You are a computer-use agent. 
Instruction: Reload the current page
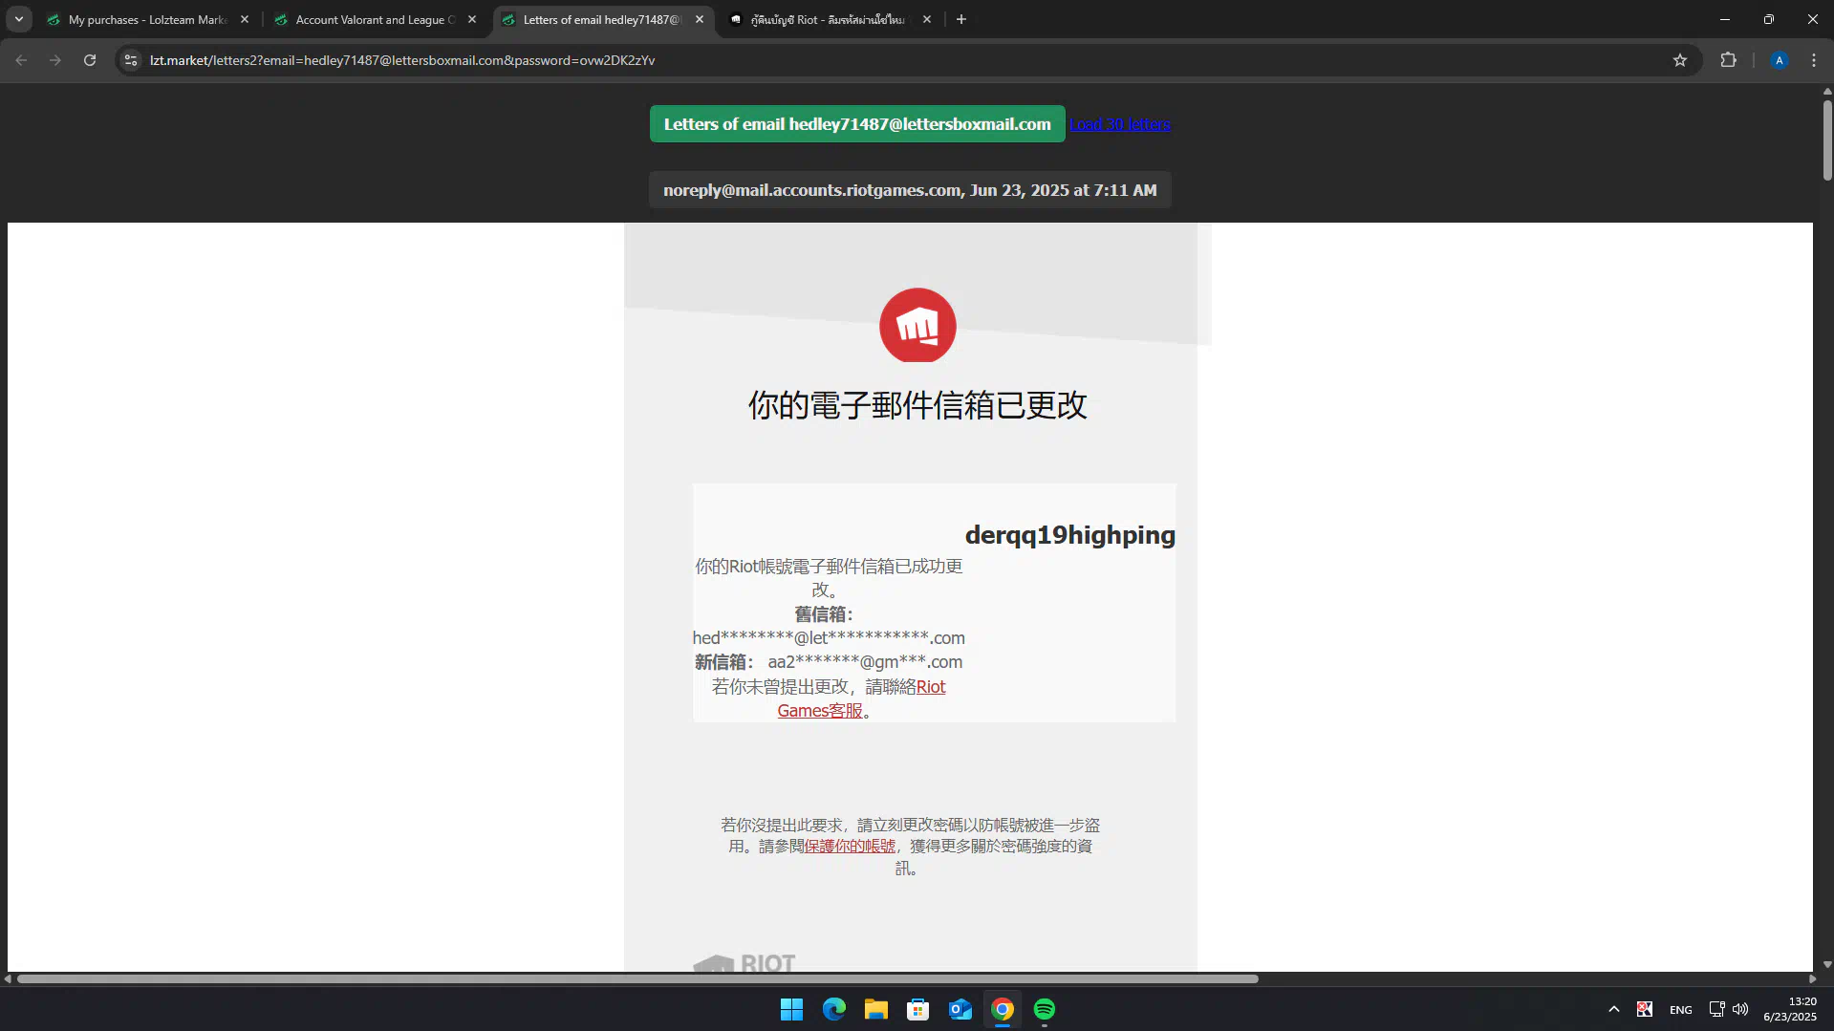(x=90, y=60)
